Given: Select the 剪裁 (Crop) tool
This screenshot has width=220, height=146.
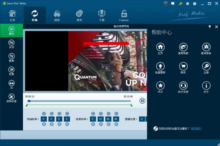Looking at the screenshot, I should pyautogui.click(x=12, y=57).
